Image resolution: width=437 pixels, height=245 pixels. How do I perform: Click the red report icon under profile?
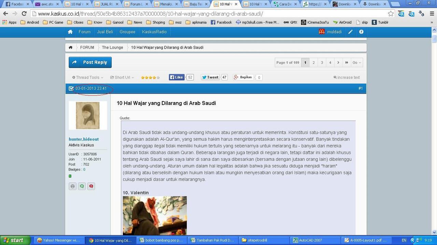[x=91, y=186]
